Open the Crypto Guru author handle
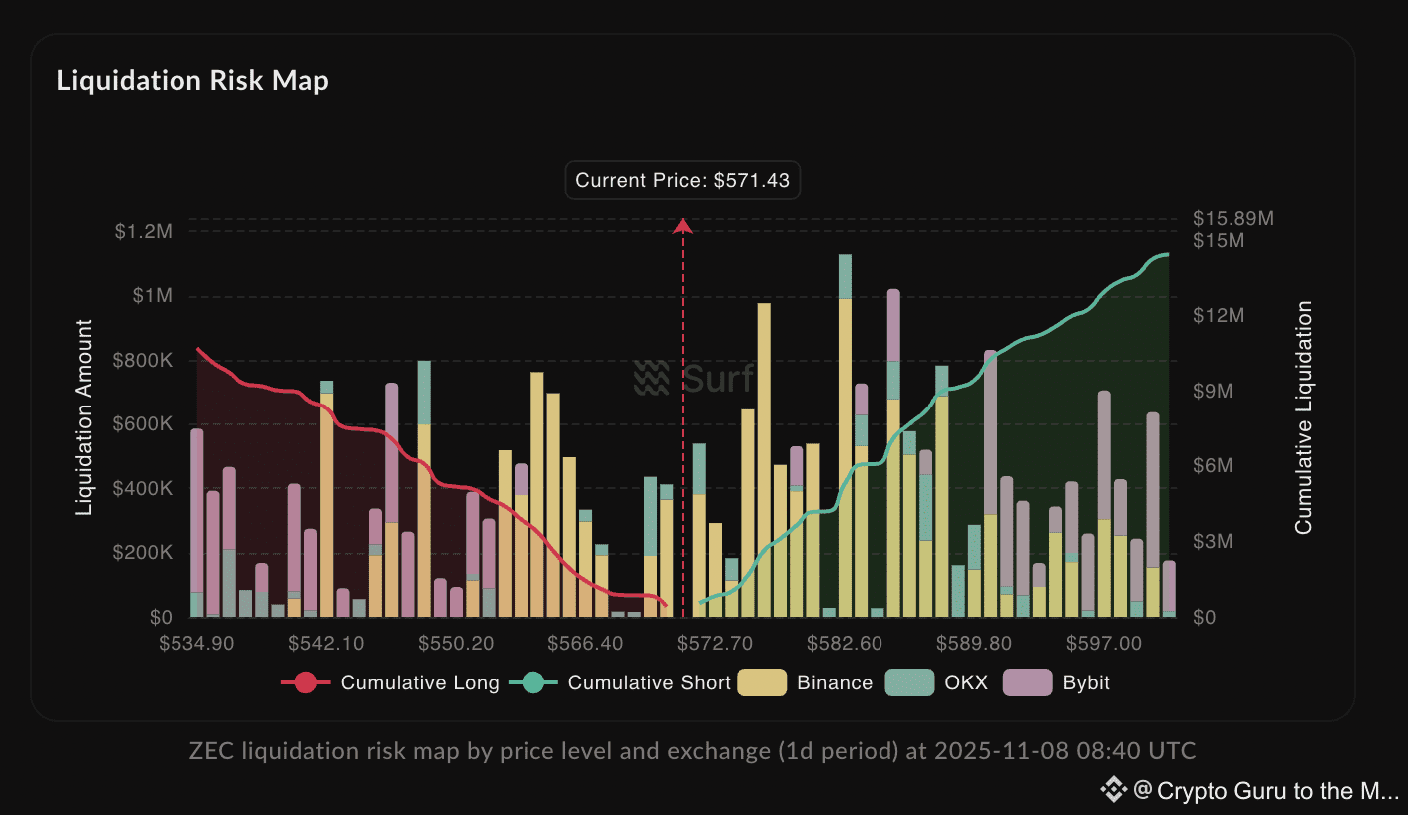 pos(1268,791)
